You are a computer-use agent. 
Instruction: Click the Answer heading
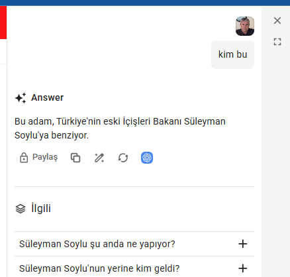[x=47, y=97]
